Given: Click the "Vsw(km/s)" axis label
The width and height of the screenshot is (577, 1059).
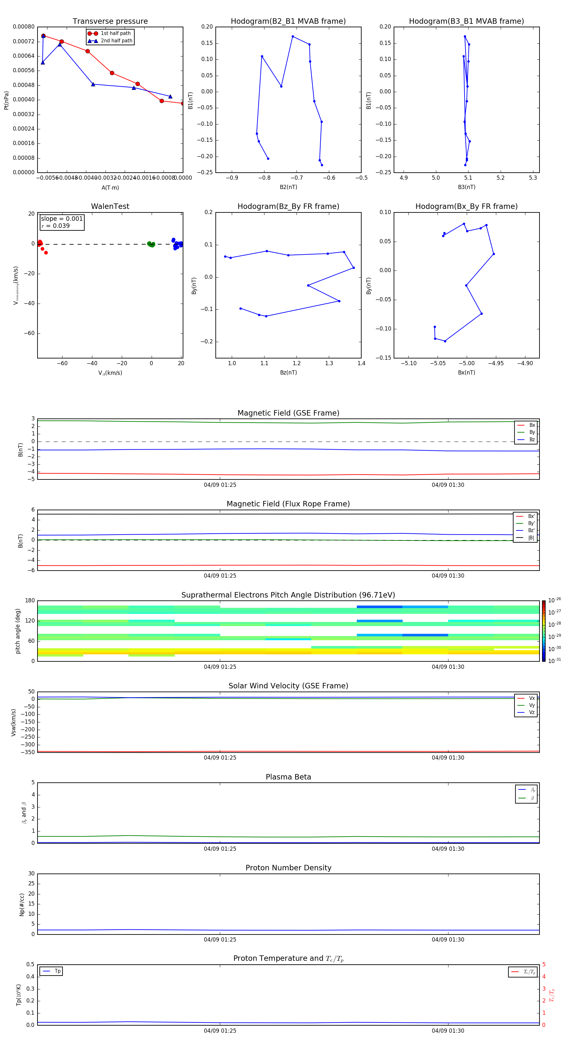Looking at the screenshot, I should pyautogui.click(x=13, y=722).
